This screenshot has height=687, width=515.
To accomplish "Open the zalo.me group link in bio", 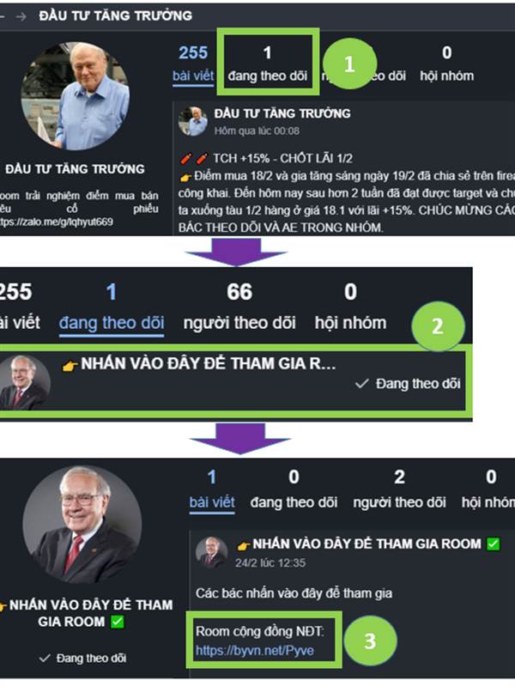I will pyautogui.click(x=57, y=222).
